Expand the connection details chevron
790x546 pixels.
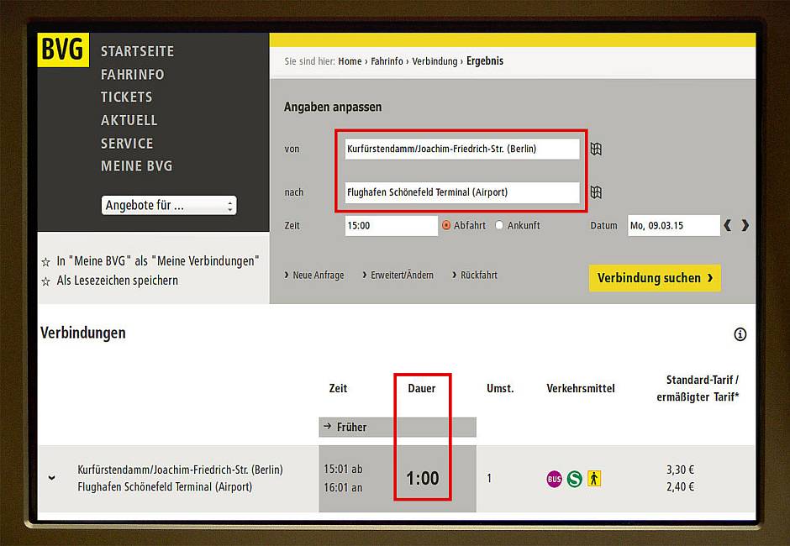[52, 478]
